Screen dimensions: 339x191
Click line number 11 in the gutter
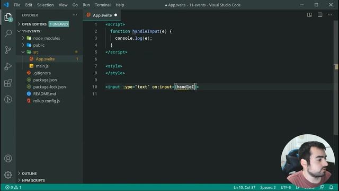[95, 94]
